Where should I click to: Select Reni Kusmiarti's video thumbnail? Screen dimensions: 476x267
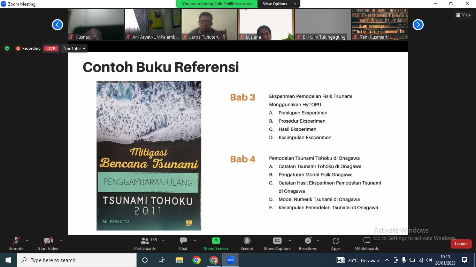380,25
